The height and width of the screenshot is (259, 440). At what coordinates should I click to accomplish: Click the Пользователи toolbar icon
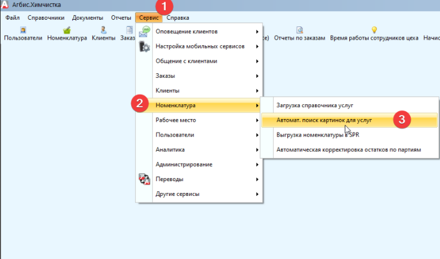pos(23,30)
